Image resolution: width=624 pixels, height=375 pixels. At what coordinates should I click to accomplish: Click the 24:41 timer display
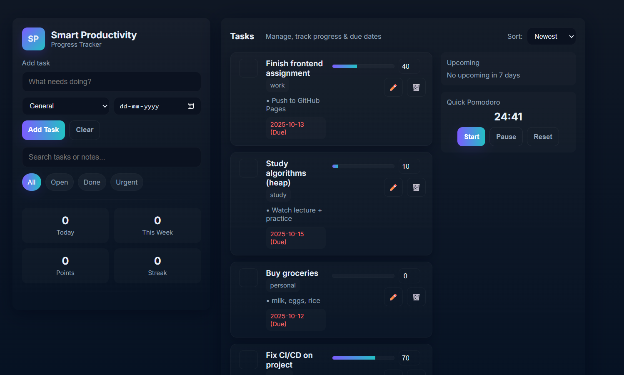tap(508, 117)
